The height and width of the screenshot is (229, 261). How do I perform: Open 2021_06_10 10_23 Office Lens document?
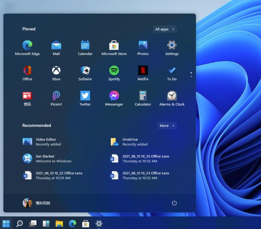(139, 175)
